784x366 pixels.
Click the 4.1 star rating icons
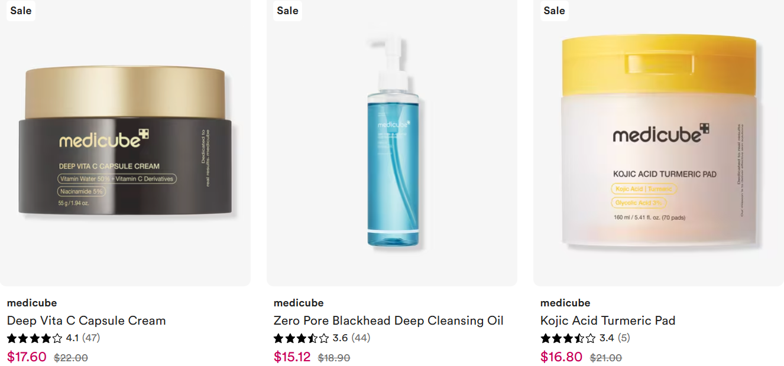coord(34,338)
